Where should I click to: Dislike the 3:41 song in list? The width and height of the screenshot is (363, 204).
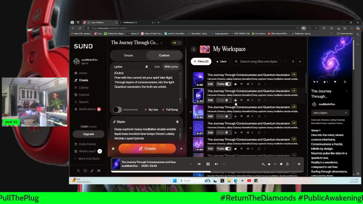(242, 116)
